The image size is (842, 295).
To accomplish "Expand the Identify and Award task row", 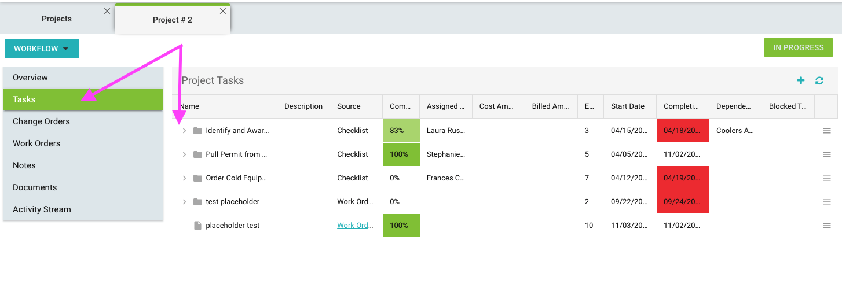I will [x=184, y=131].
